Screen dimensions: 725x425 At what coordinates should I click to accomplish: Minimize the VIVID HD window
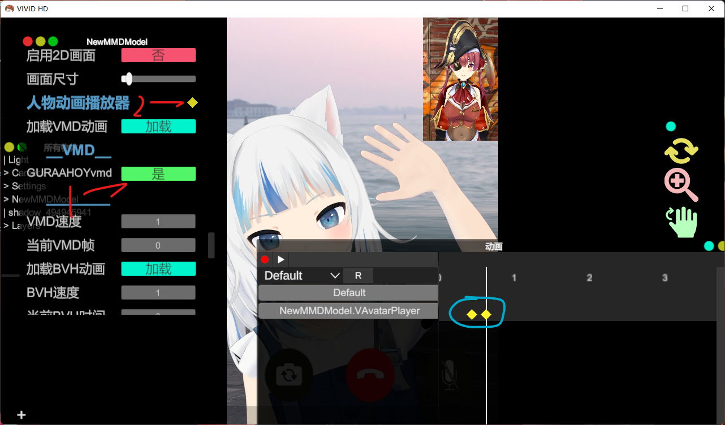(659, 8)
